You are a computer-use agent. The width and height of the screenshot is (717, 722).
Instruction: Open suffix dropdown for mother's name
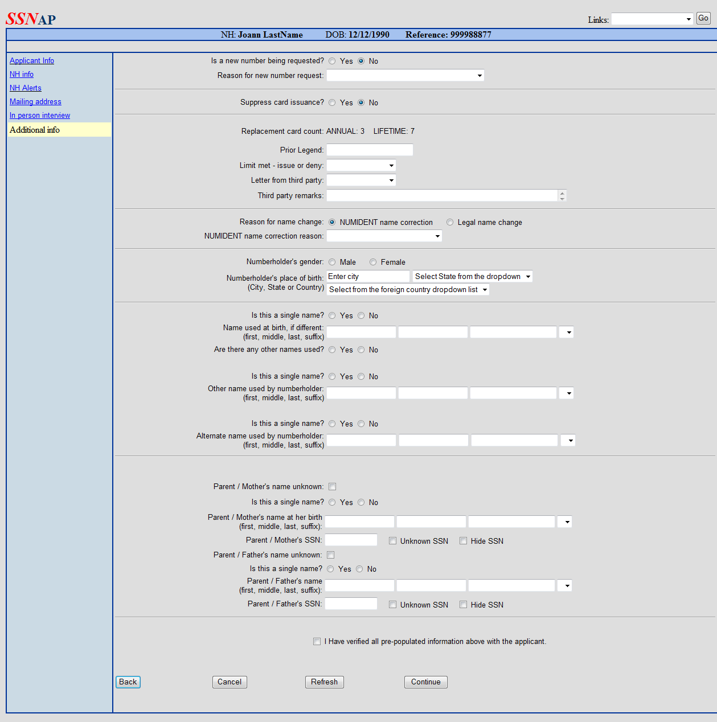tap(564, 522)
